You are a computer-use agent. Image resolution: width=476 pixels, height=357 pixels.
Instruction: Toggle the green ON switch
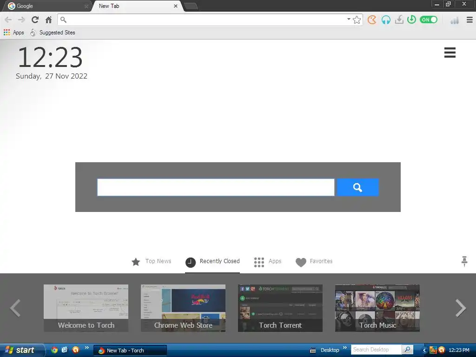429,20
